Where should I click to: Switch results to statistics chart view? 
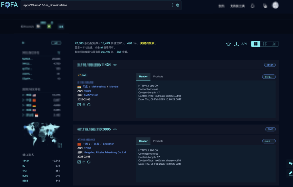point(274,44)
